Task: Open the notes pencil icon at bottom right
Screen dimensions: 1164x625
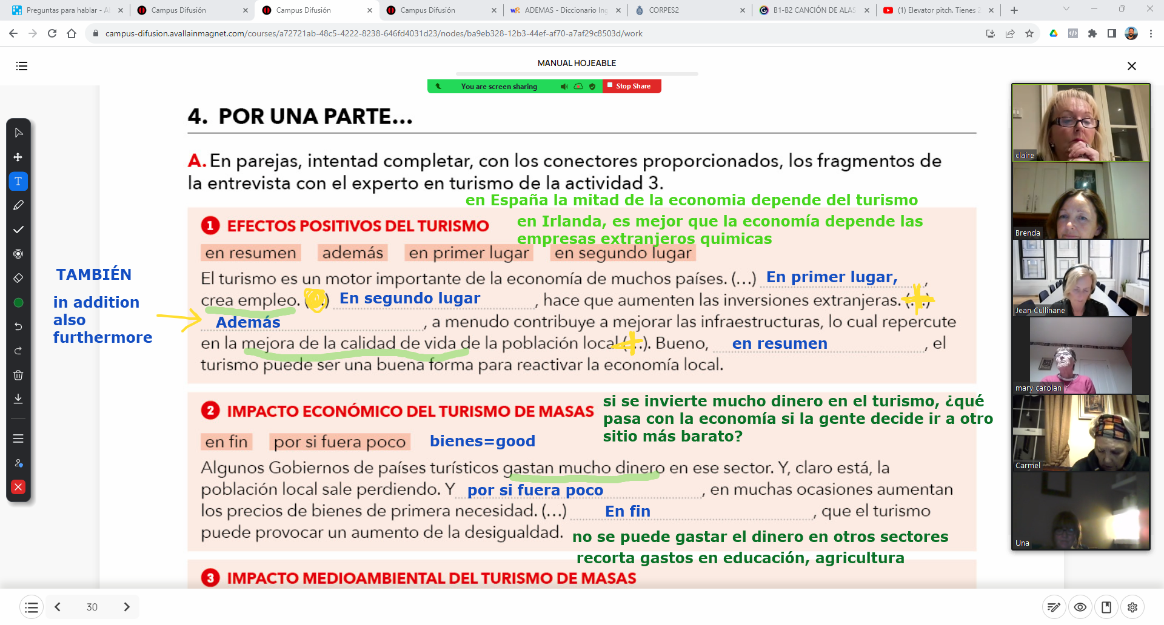Action: tap(1054, 607)
